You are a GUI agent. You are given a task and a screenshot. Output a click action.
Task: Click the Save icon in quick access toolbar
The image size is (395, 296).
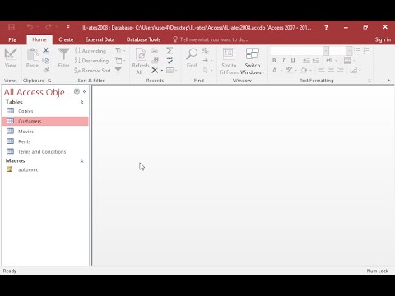12,27
